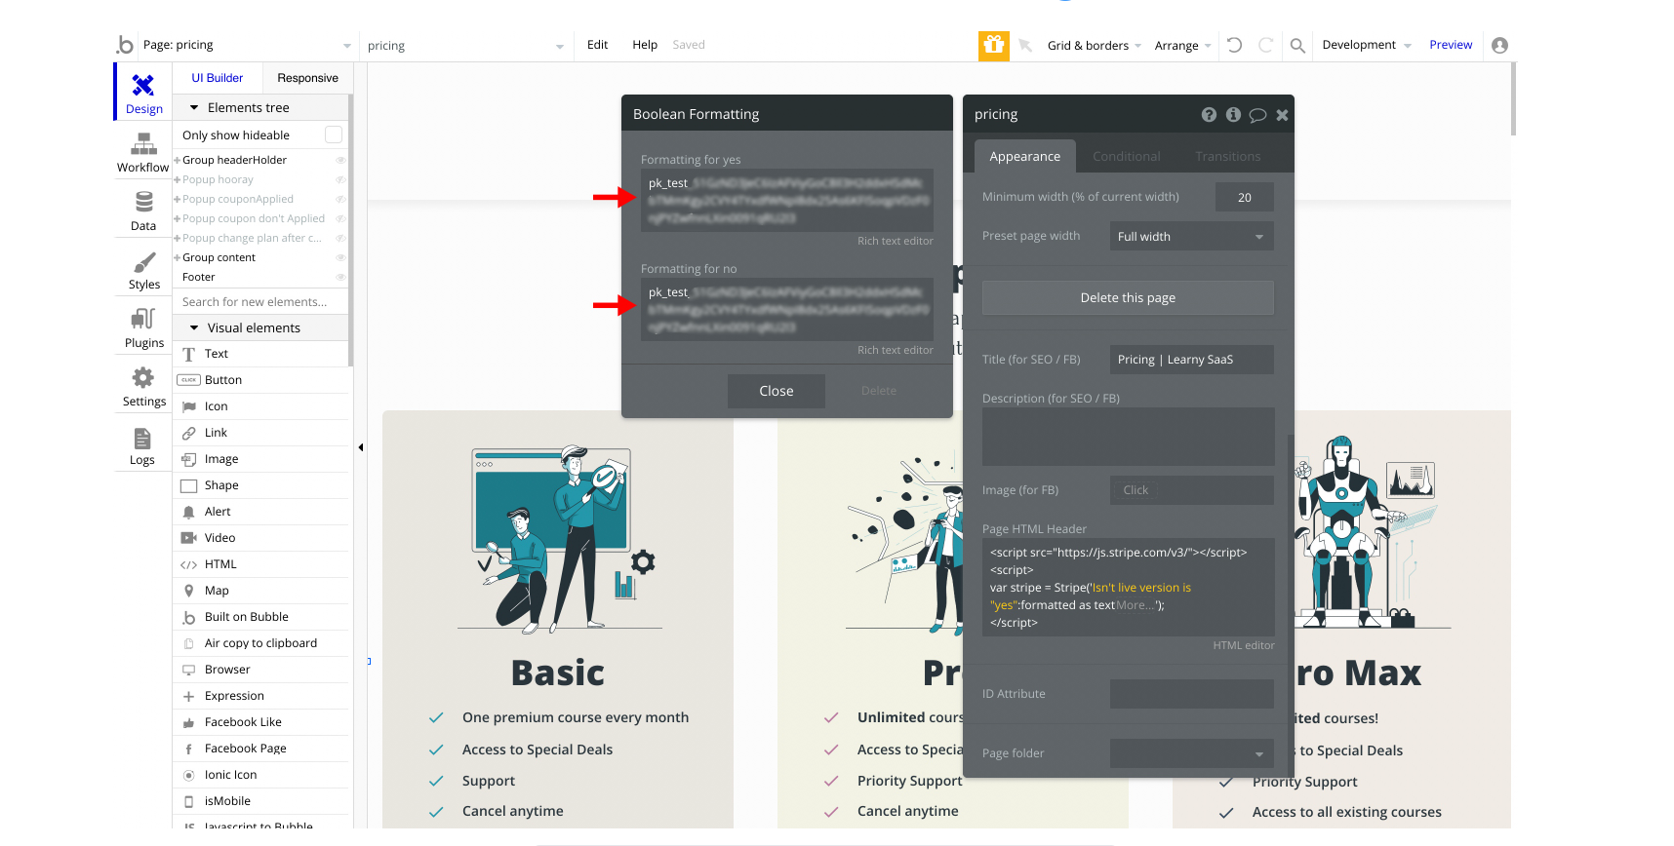Toggle visibility of Footer element
Viewport: 1674px width, 846px height.
click(340, 277)
